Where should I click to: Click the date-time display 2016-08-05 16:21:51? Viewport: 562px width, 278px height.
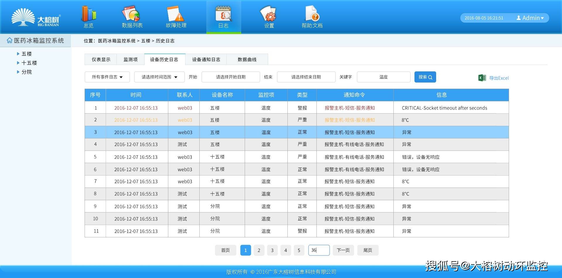(484, 18)
